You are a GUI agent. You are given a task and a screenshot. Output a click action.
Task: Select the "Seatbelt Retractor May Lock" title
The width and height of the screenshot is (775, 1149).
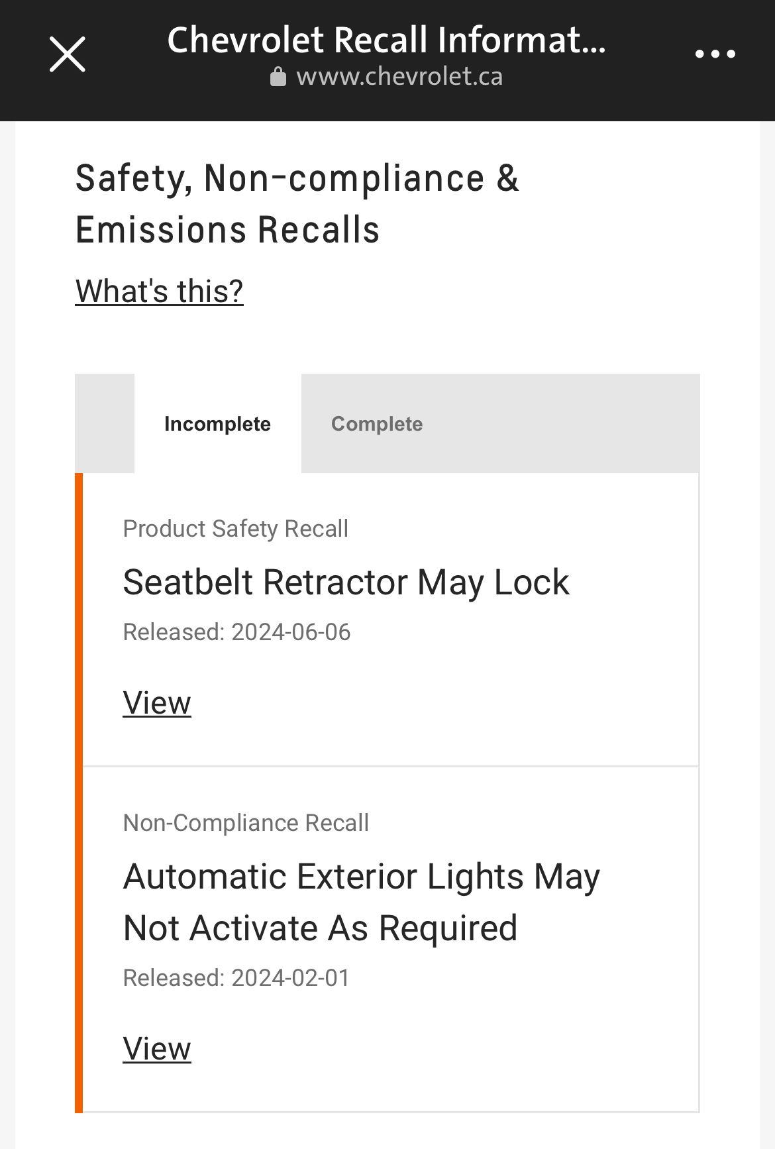(x=346, y=582)
